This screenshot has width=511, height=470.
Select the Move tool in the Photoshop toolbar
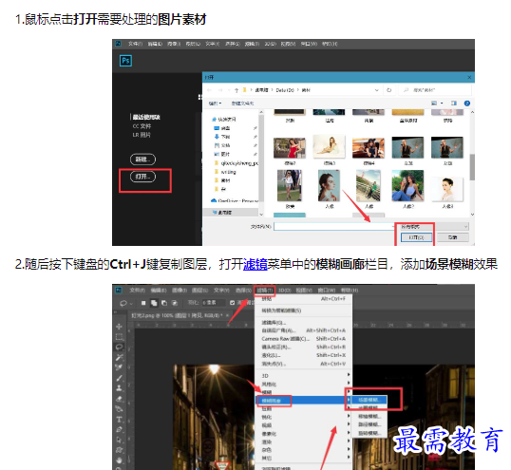(120, 327)
